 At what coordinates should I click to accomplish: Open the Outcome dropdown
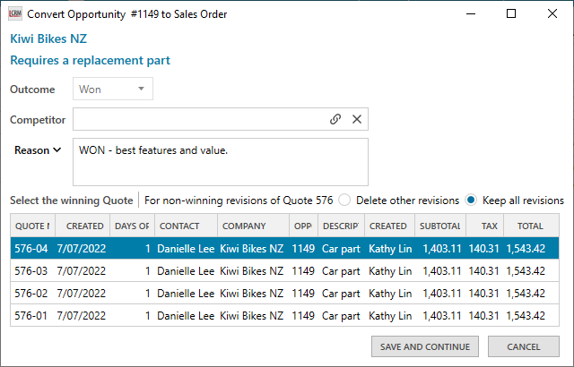(x=114, y=89)
